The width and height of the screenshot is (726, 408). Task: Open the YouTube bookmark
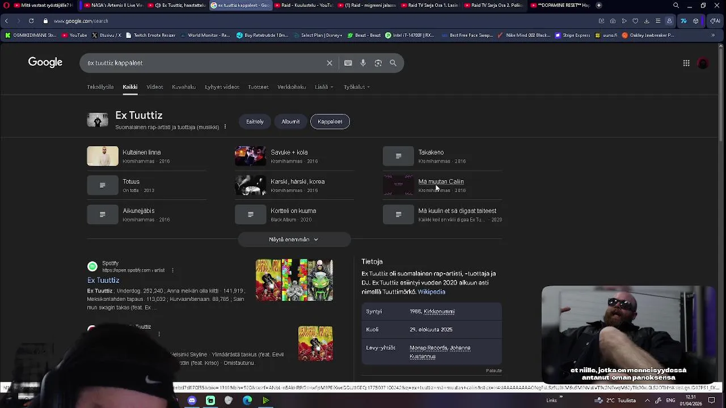(74, 35)
